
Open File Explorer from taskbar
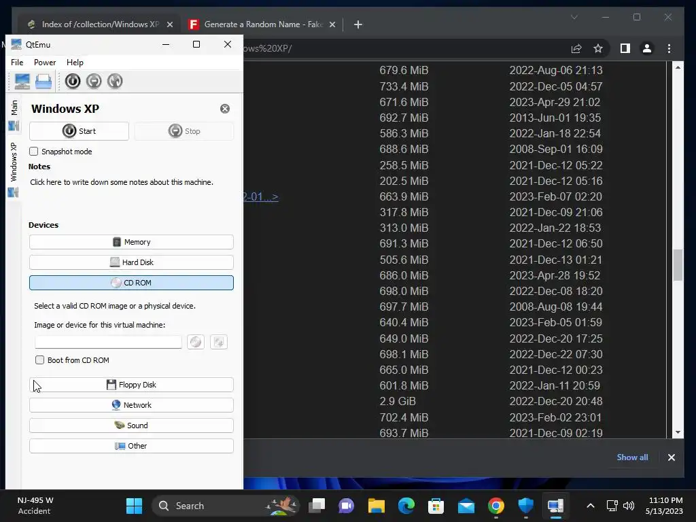tap(377, 506)
